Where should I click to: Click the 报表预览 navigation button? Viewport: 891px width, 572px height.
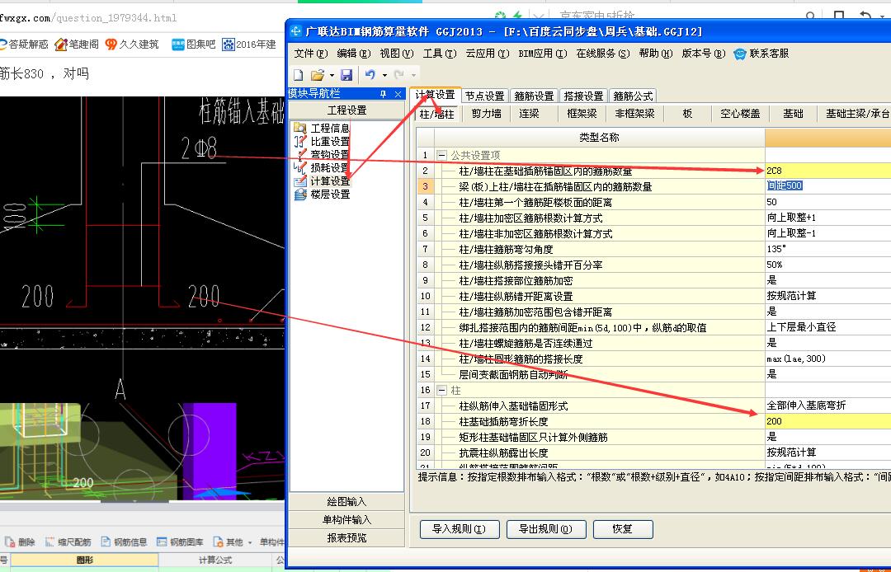346,538
